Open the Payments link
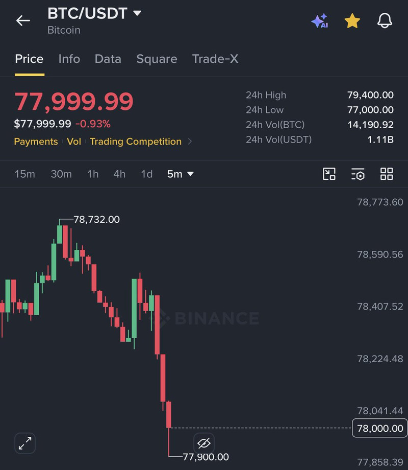408x470 pixels. click(36, 141)
